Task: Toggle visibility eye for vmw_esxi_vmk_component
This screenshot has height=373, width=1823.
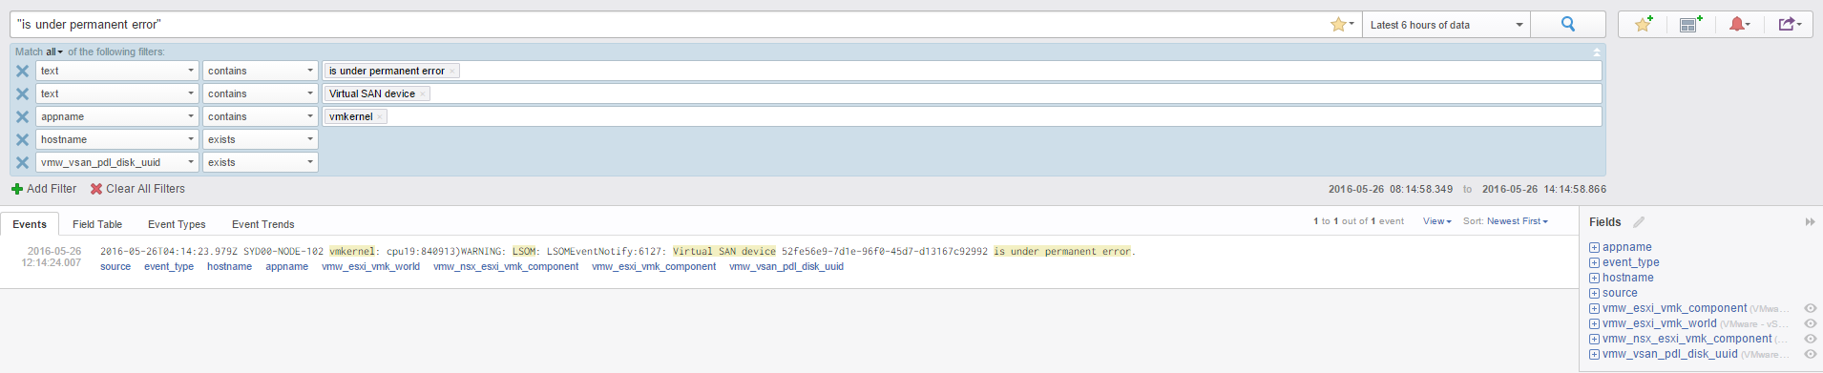Action: 1810,308
